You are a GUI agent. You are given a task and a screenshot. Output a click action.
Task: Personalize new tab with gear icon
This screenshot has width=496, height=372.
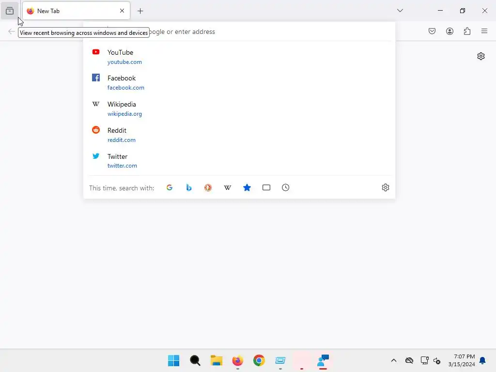pos(481,56)
